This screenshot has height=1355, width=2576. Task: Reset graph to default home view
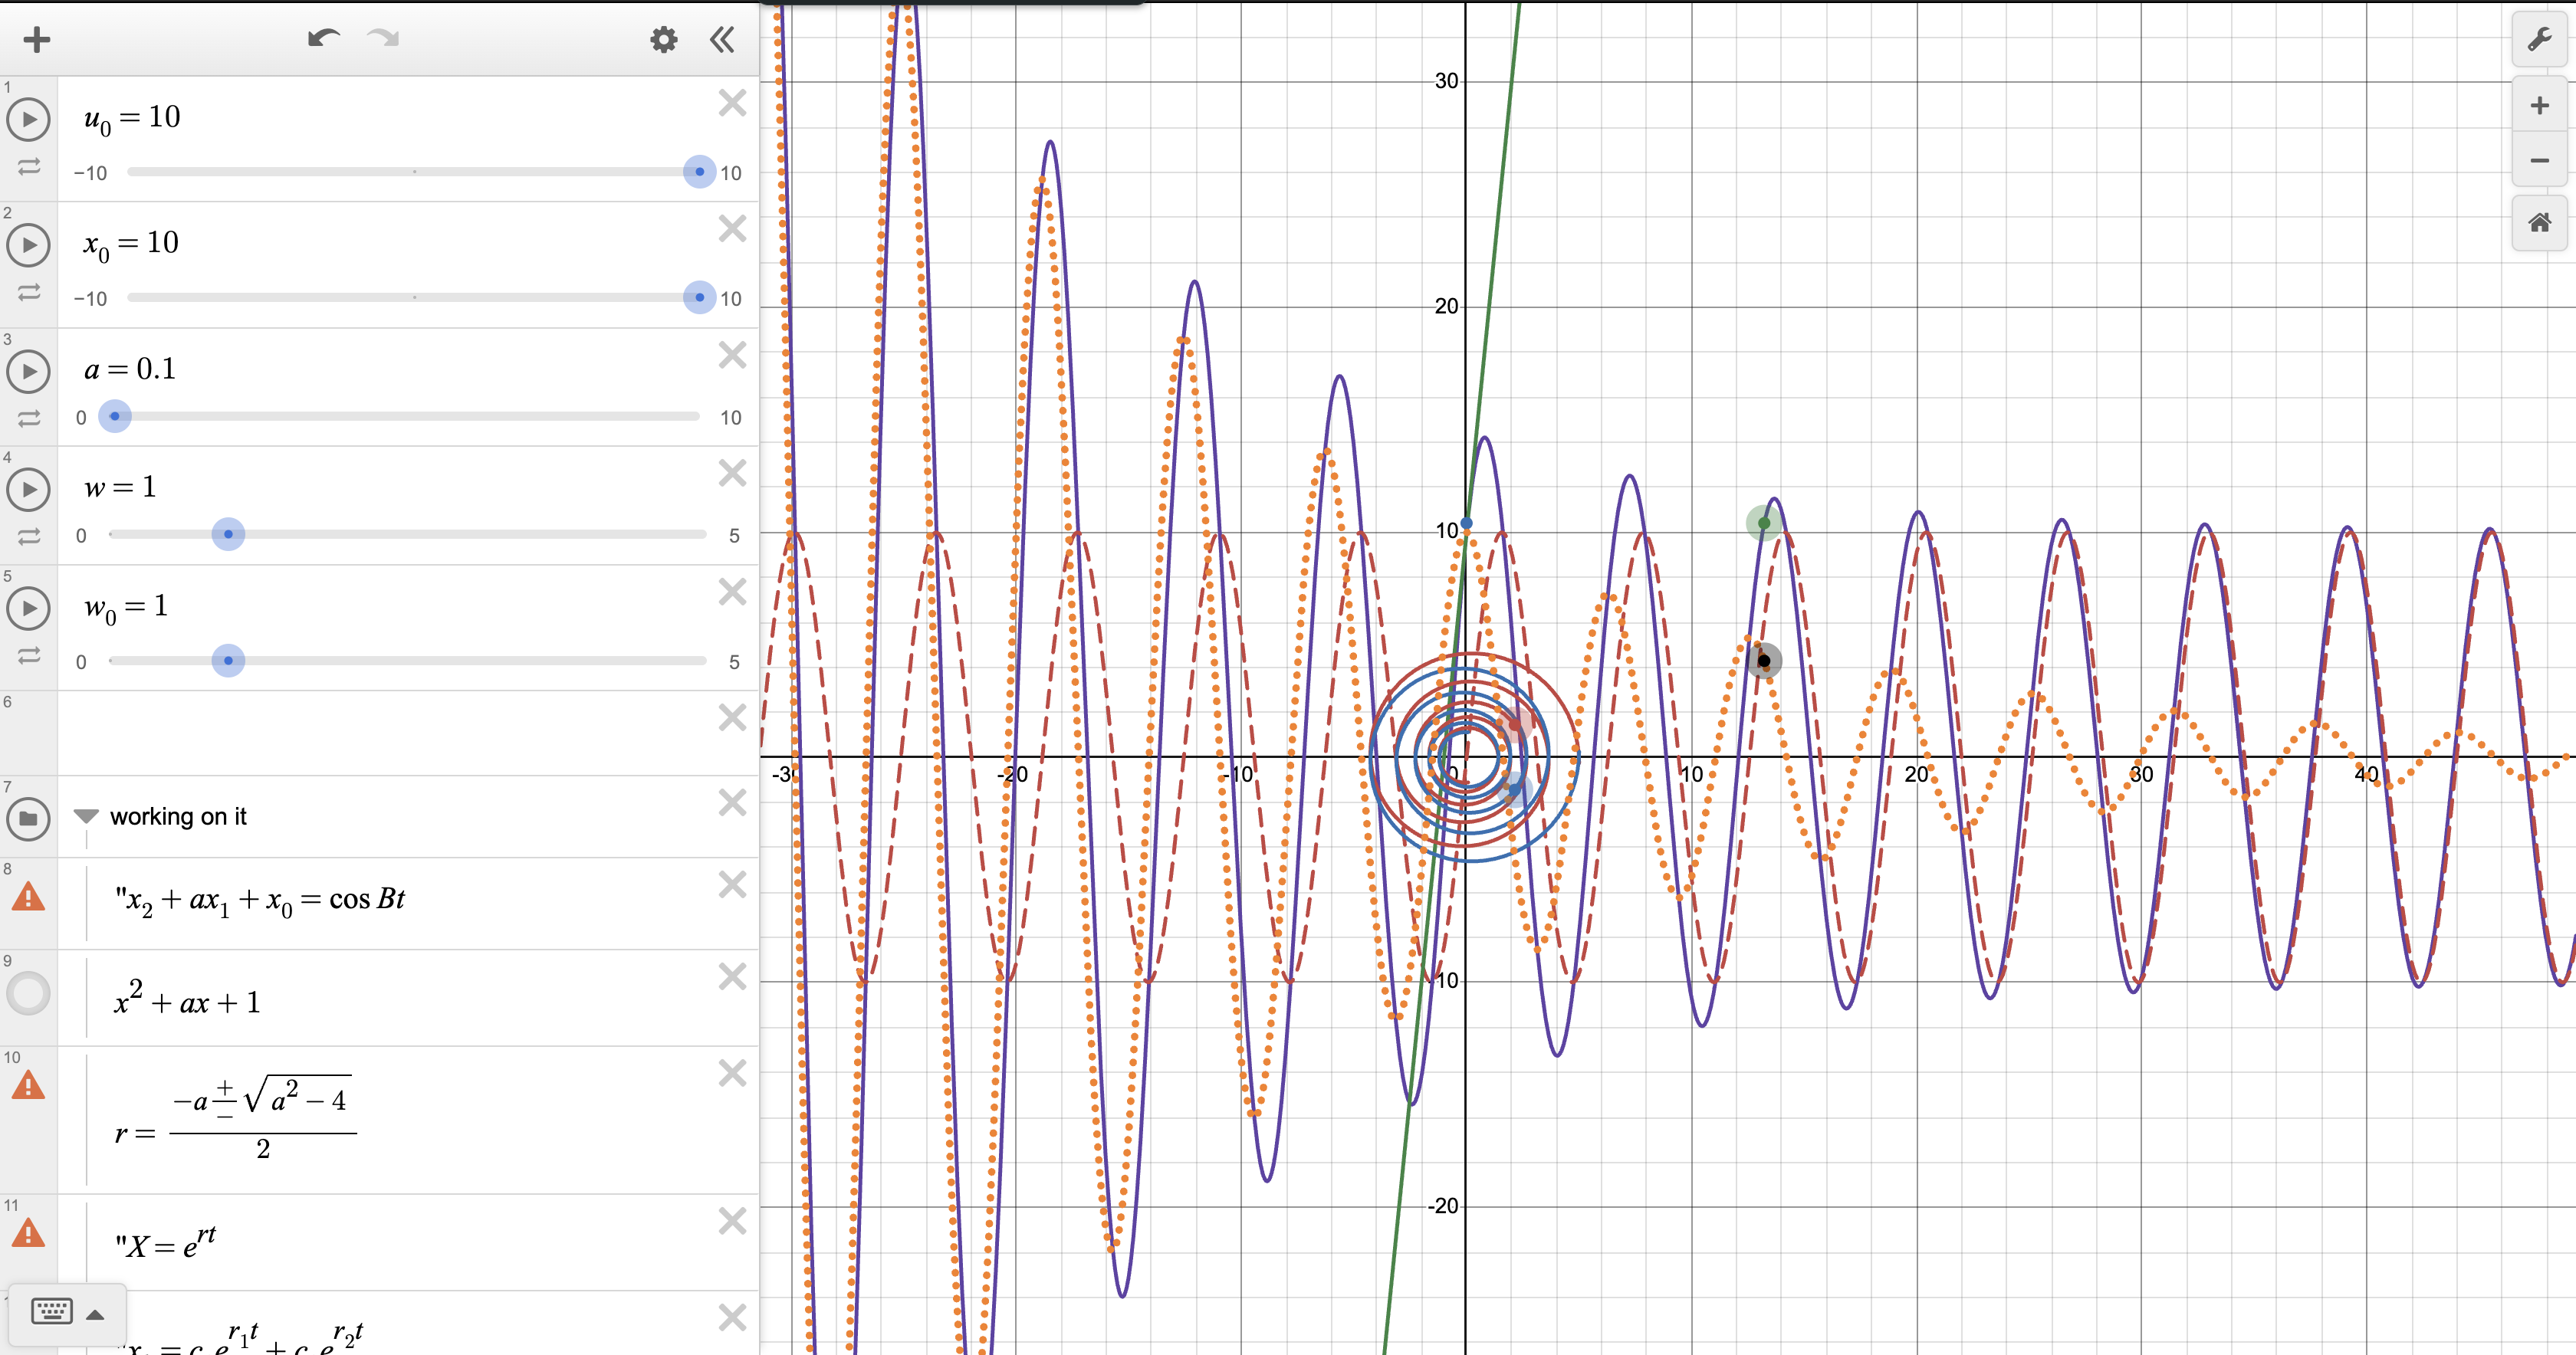point(2539,222)
